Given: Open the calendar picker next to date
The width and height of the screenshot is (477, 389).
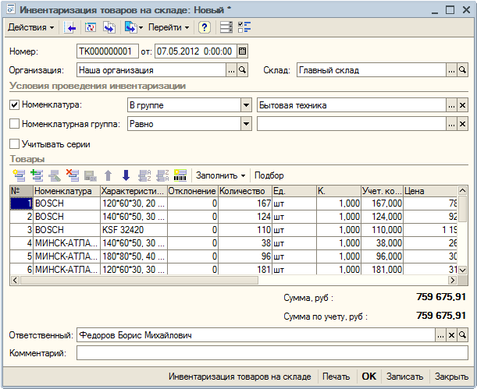Looking at the screenshot, I should tap(242, 51).
